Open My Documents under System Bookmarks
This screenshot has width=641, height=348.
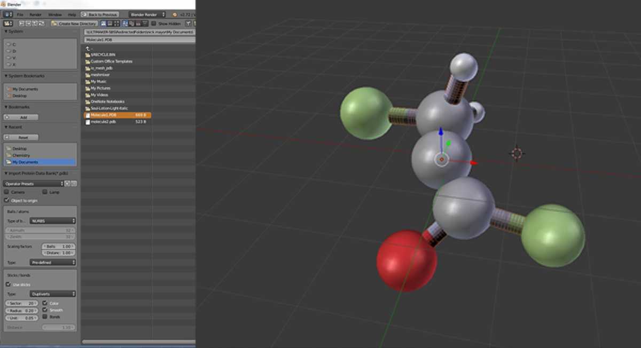click(x=25, y=89)
